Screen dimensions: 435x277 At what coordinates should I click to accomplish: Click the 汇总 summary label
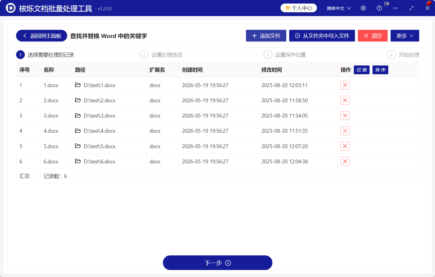click(x=25, y=176)
